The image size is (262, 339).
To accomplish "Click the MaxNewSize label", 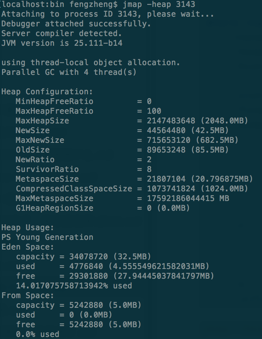I will [40, 140].
